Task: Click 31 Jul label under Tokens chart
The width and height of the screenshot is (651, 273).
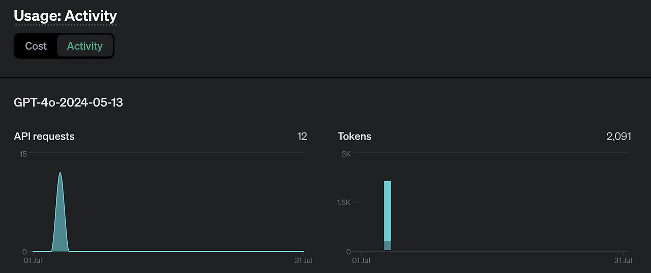Action: 623,260
